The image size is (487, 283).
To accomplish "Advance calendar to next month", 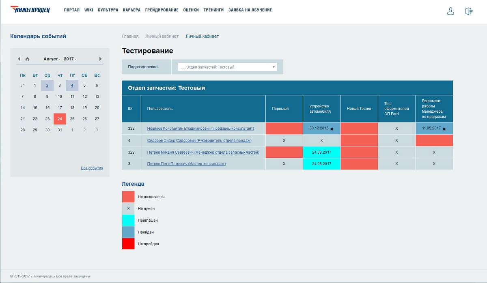I will click(100, 59).
